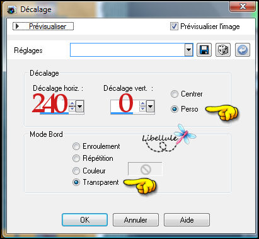This screenshot has width=259, height=239.
Task: Expand the Prévisualiser preview panel
Action: [43, 26]
